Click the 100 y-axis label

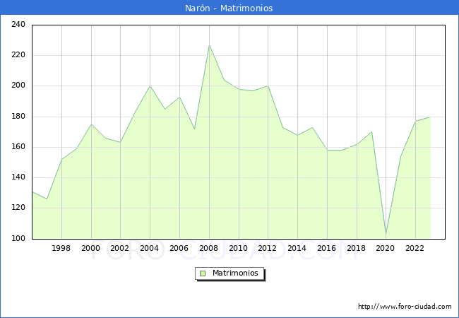coord(18,238)
